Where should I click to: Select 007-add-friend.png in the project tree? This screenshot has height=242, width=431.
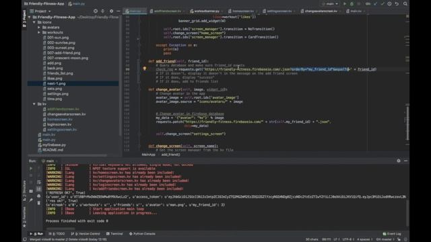click(x=64, y=53)
